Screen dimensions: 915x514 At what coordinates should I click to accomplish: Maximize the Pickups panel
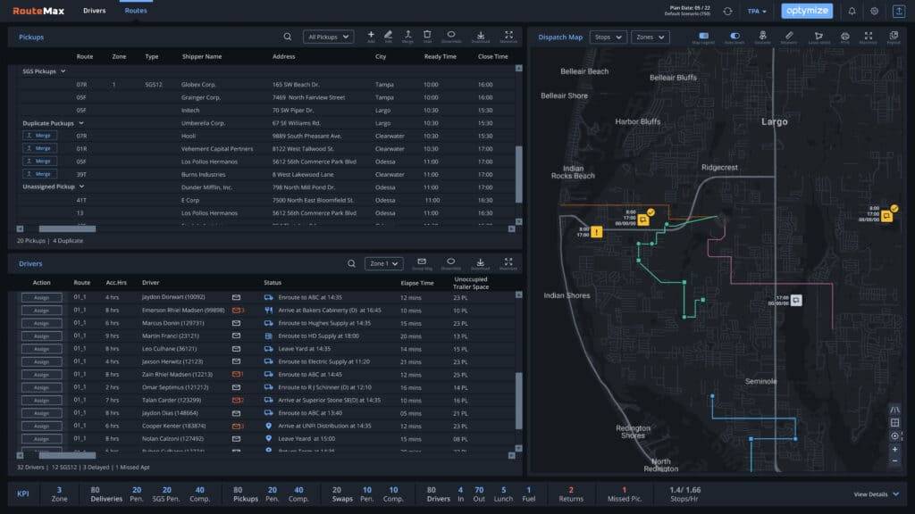click(x=508, y=37)
